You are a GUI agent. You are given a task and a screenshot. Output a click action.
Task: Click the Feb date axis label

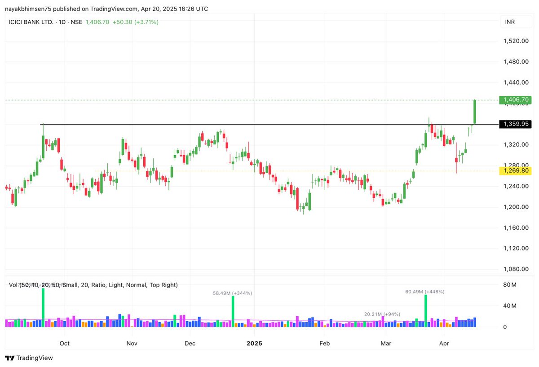(x=324, y=344)
